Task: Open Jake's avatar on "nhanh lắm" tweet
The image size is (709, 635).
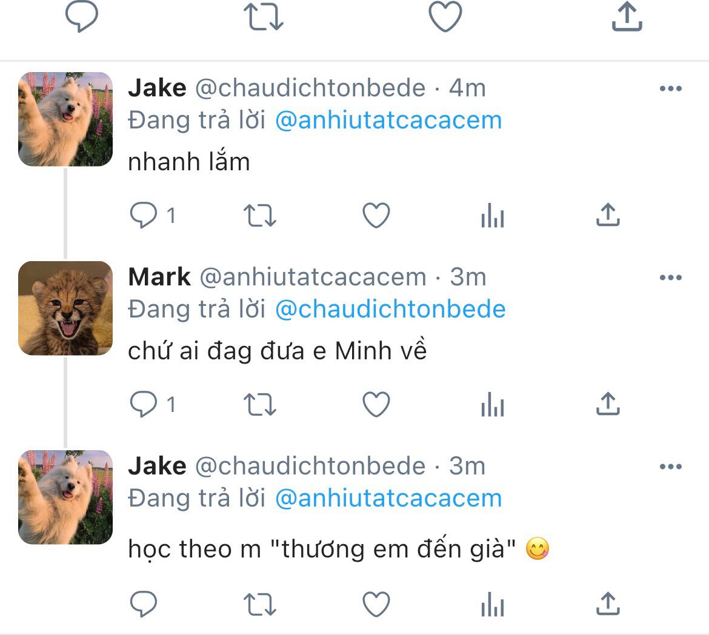Action: 65,119
